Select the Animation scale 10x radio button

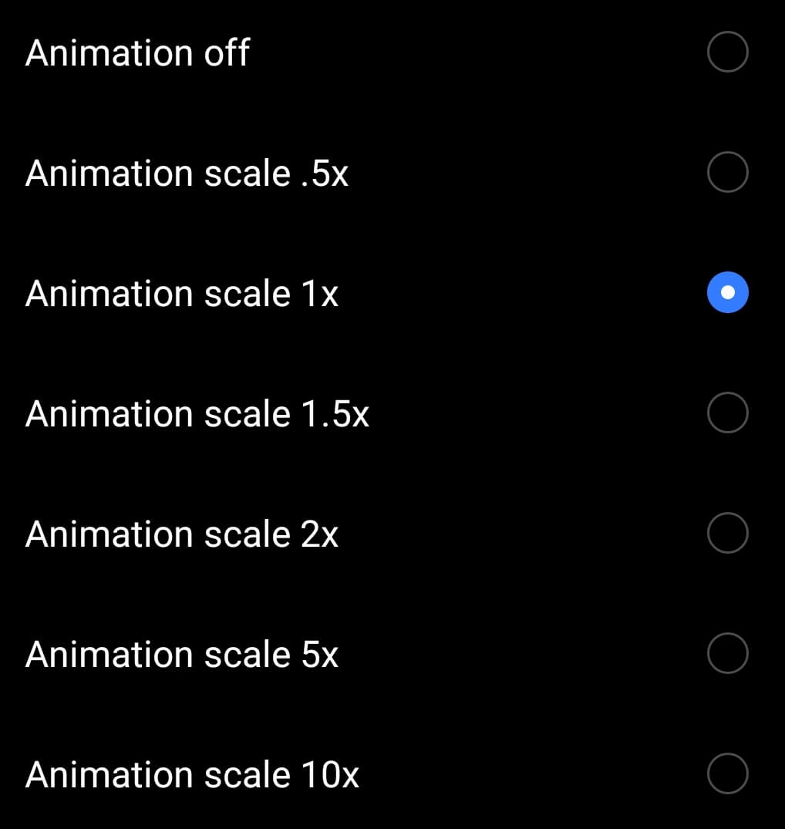tap(727, 774)
